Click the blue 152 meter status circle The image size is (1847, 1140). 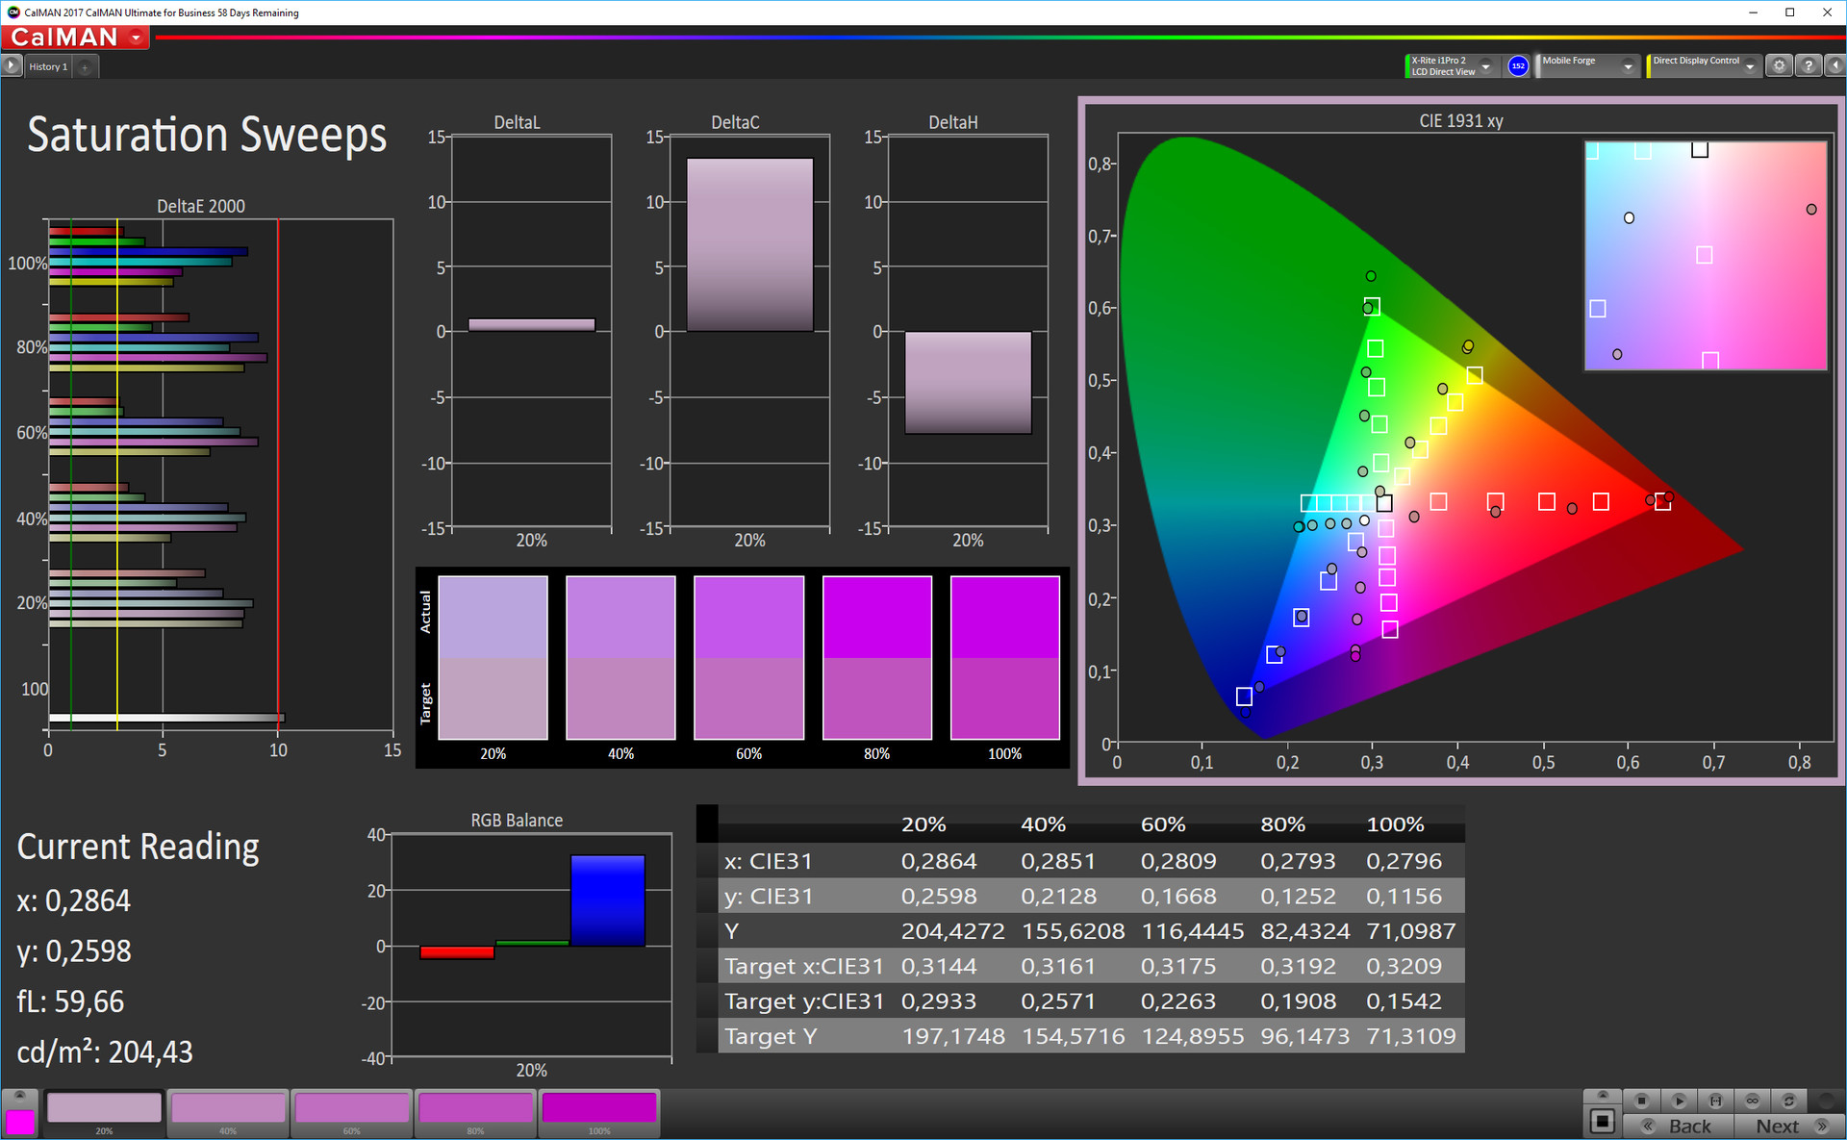1518,66
